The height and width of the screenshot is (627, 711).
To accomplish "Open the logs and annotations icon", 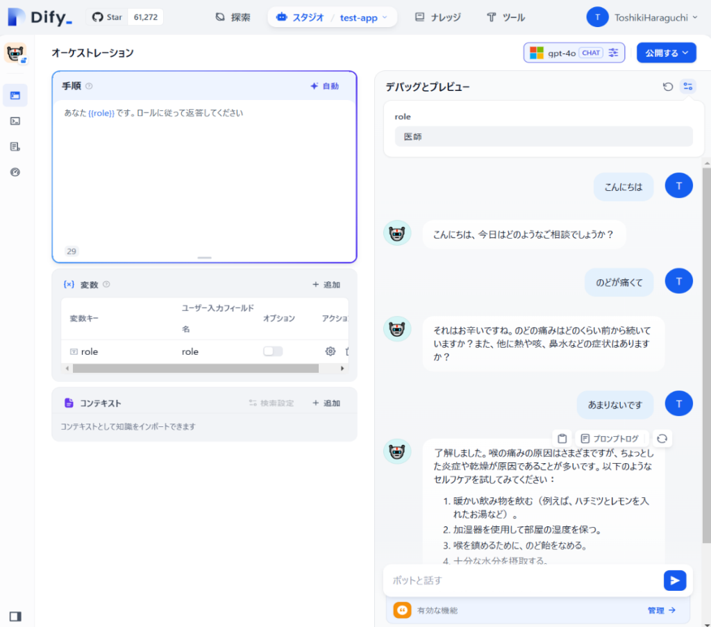I will pyautogui.click(x=15, y=147).
